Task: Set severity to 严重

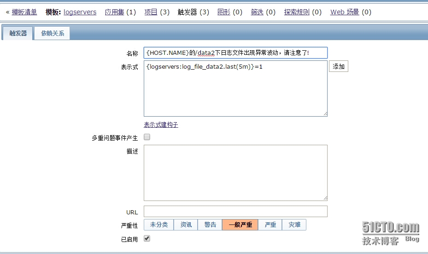Action: pos(270,225)
